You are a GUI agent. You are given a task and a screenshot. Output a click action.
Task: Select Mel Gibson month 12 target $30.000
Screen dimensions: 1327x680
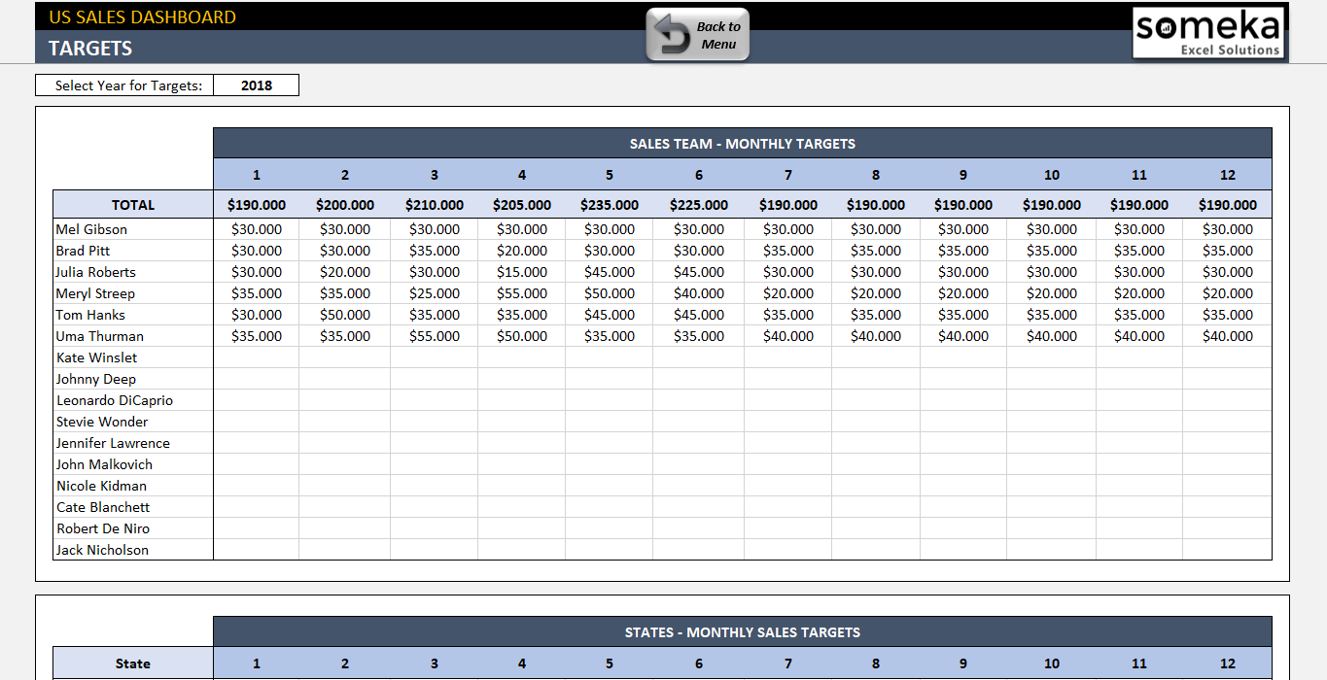click(1228, 229)
